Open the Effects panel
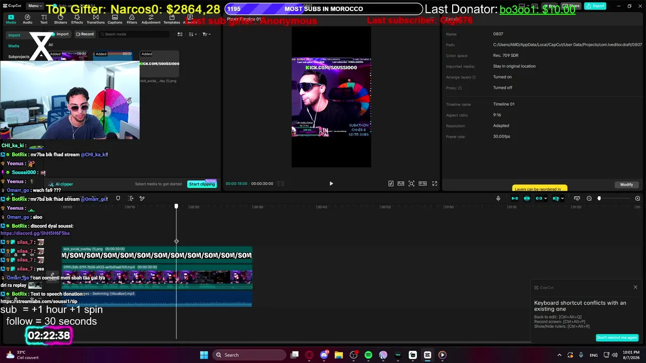 click(x=77, y=19)
